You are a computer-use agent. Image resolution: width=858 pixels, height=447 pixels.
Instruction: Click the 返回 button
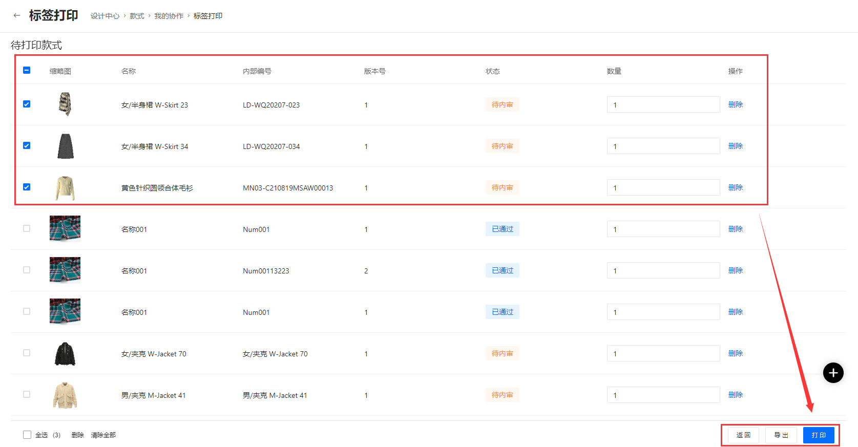743,435
